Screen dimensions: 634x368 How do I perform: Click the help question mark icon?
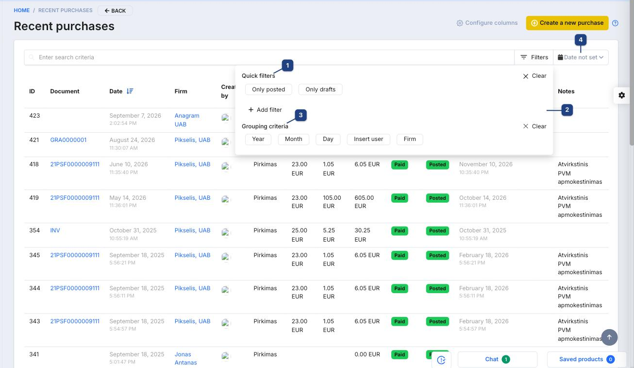point(615,23)
